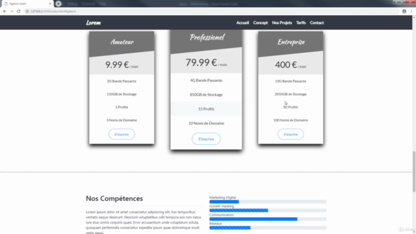Go back using the browser back arrow
Image resolution: width=416 pixels, height=234 pixels.
tap(5, 11)
